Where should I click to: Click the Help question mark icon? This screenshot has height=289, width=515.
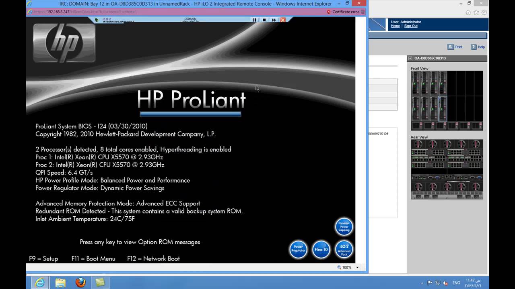coord(474,47)
